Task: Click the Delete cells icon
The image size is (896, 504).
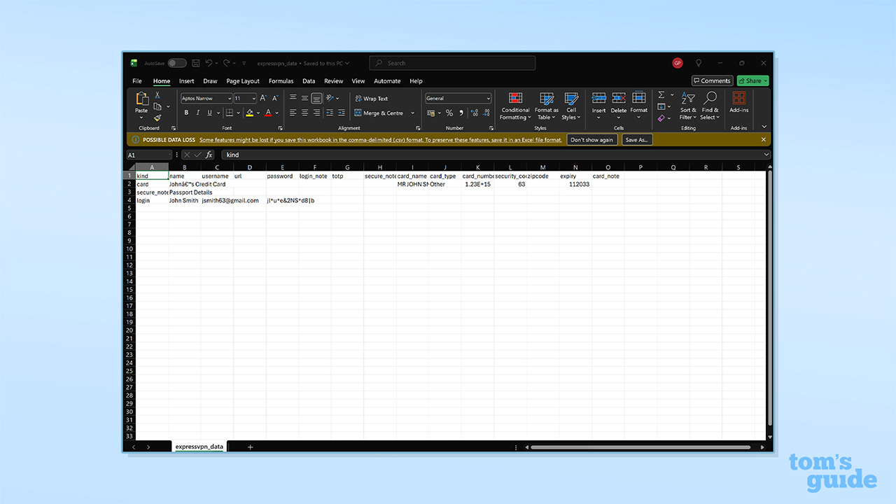Action: pyautogui.click(x=619, y=98)
